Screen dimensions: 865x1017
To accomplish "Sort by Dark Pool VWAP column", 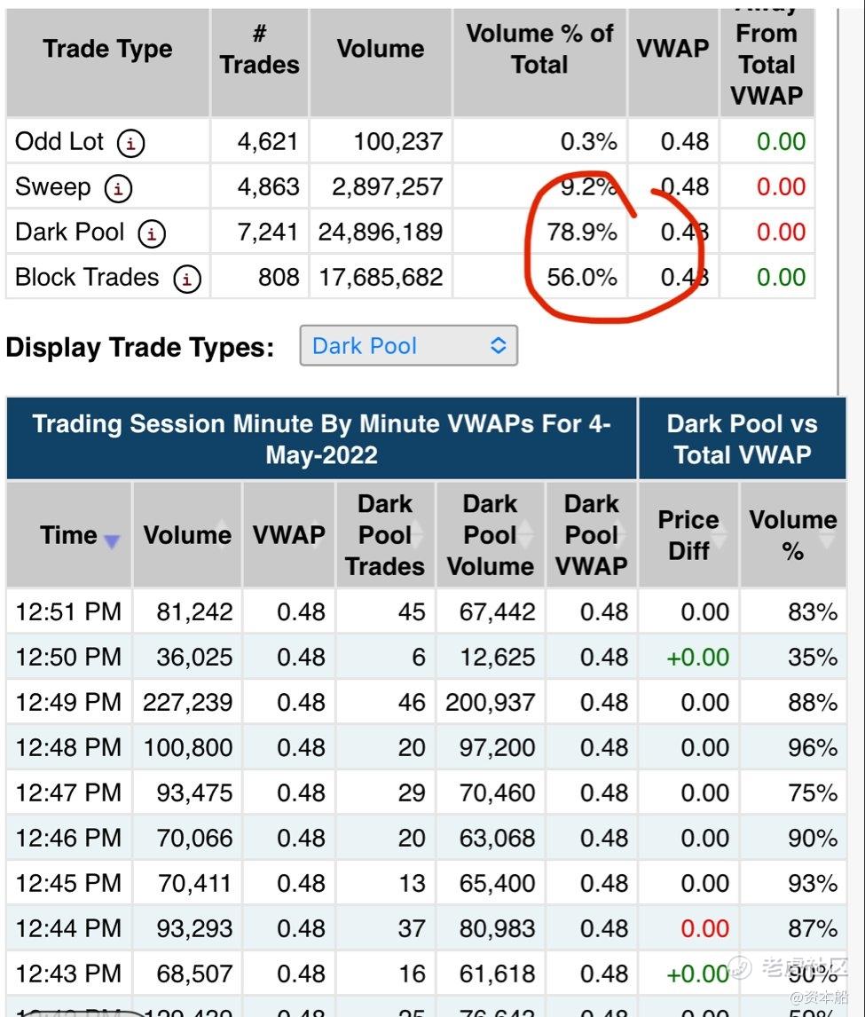I will pos(592,535).
